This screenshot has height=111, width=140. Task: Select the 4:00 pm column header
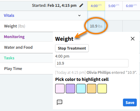point(96,6)
